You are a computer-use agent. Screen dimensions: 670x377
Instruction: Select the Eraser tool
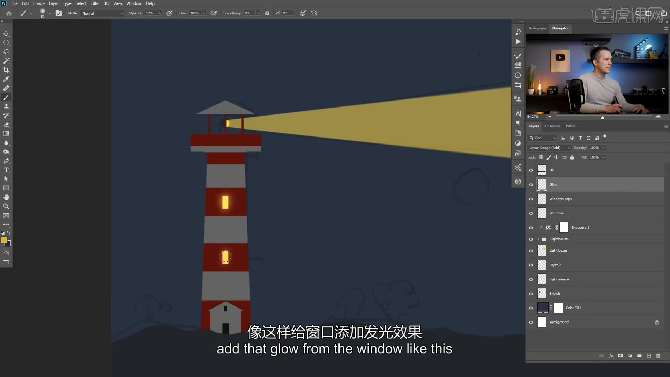click(x=6, y=125)
